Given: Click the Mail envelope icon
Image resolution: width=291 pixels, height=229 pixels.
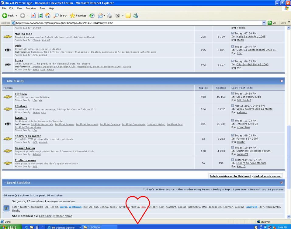Looking at the screenshot, I should (100, 15).
